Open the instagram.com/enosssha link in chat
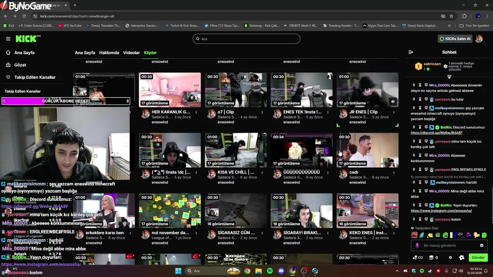Image resolution: width=493 pixels, height=277 pixels. [x=441, y=211]
